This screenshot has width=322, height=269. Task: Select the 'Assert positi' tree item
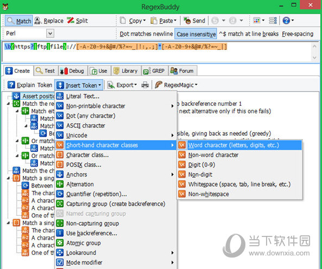tap(34, 96)
